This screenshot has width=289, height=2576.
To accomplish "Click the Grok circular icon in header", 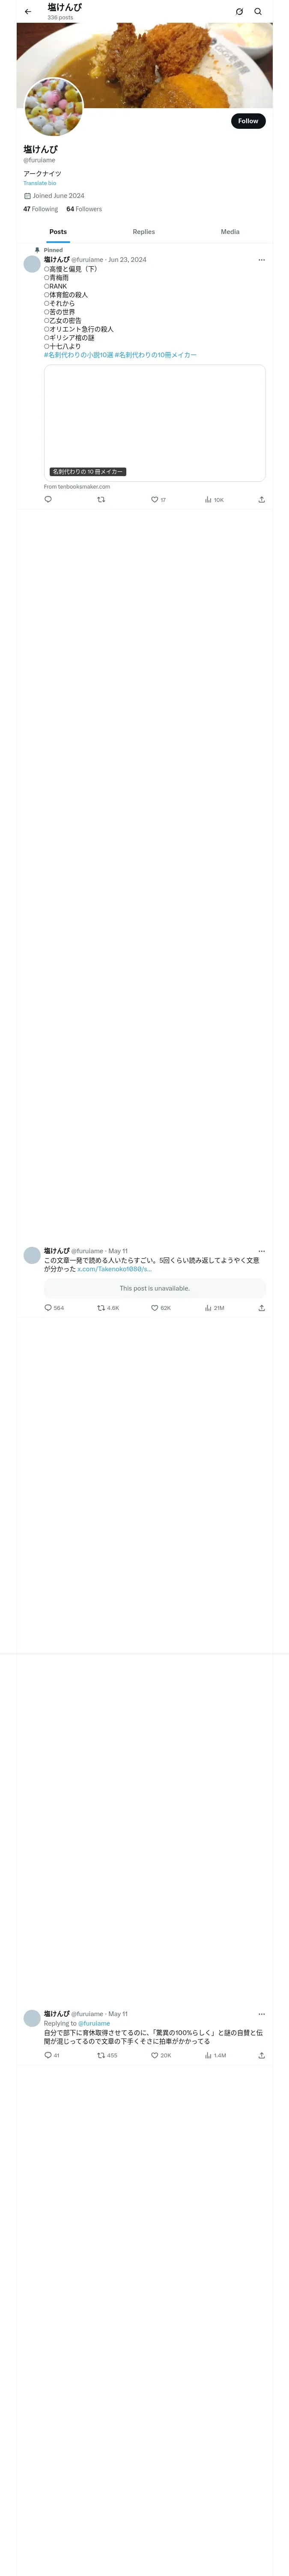I will click(239, 12).
